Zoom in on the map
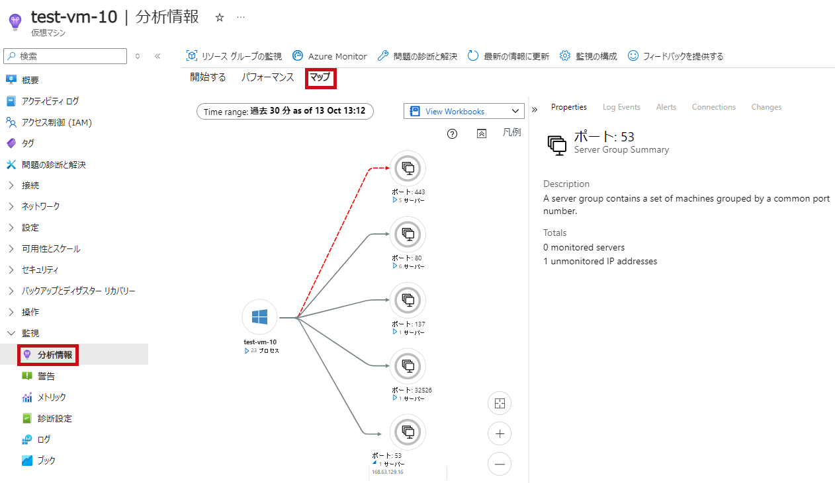 click(500, 433)
